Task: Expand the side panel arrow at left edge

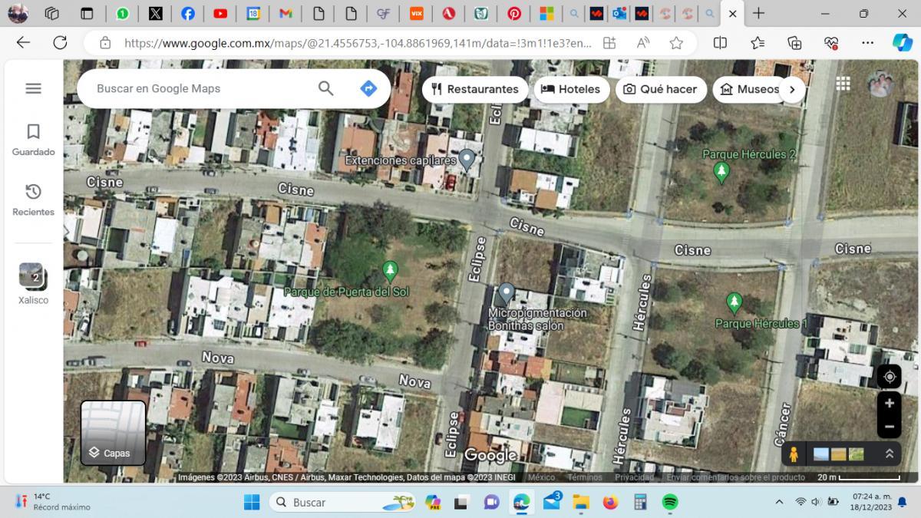Action: coord(67,230)
